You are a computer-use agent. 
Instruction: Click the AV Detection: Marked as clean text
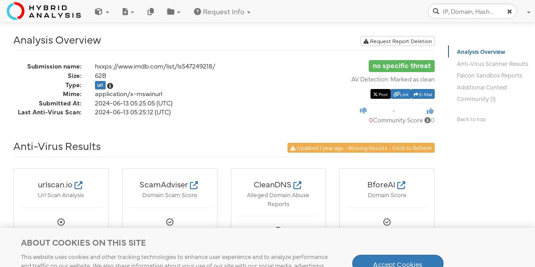(393, 79)
